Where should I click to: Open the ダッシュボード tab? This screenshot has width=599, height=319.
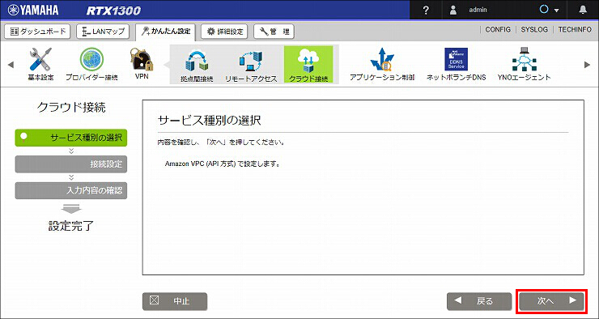(37, 32)
